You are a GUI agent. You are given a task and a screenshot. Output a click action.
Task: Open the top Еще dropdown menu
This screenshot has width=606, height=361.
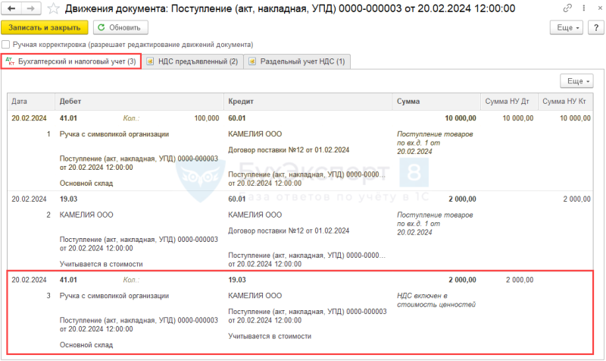pyautogui.click(x=567, y=27)
